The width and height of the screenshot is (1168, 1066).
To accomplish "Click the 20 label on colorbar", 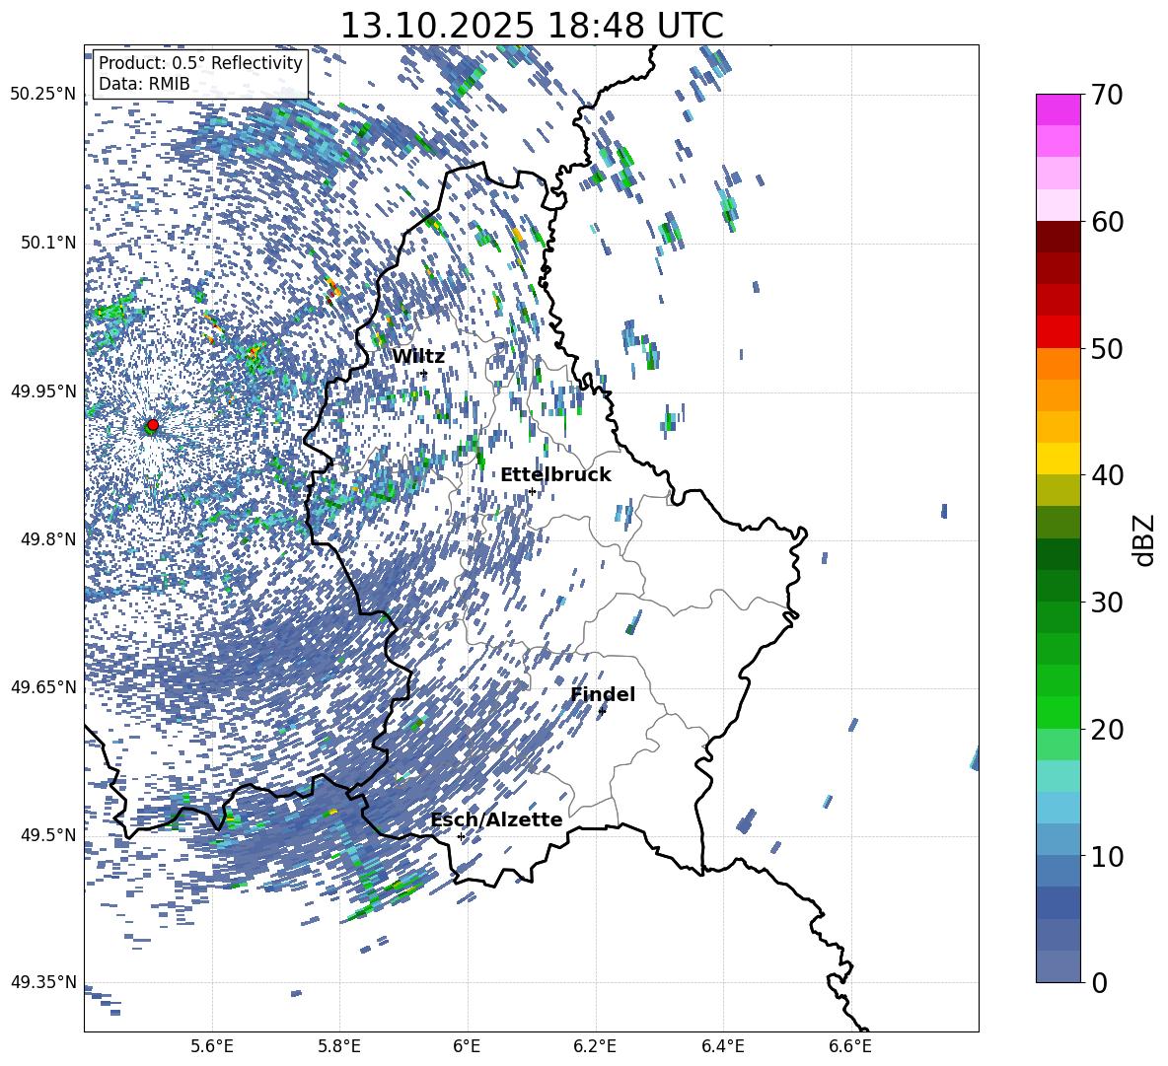I will 1106,730.
